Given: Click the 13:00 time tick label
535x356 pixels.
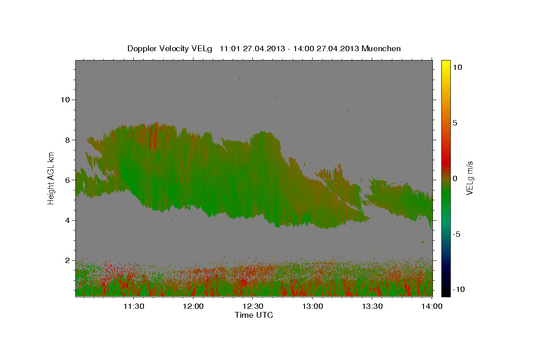Looking at the screenshot, I should [313, 306].
